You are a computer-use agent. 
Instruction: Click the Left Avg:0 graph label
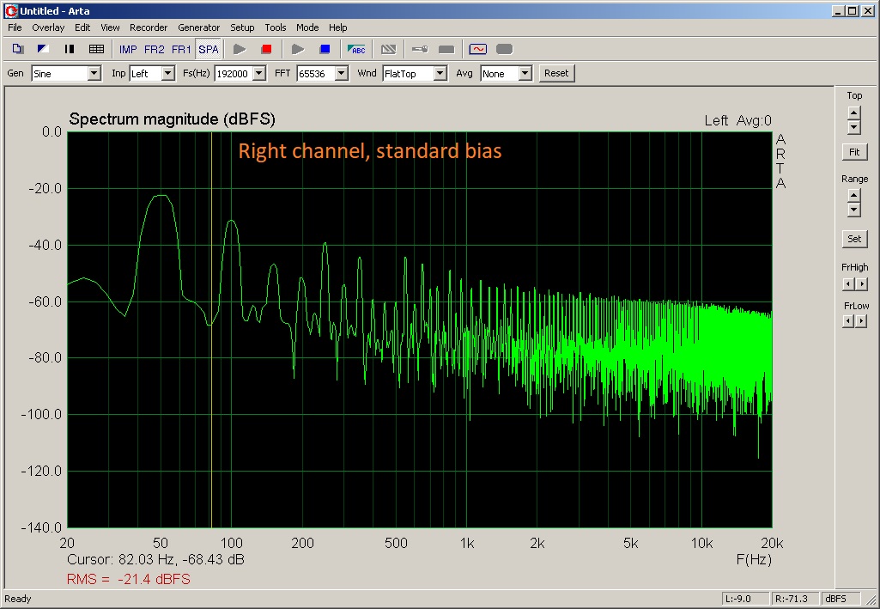[738, 120]
